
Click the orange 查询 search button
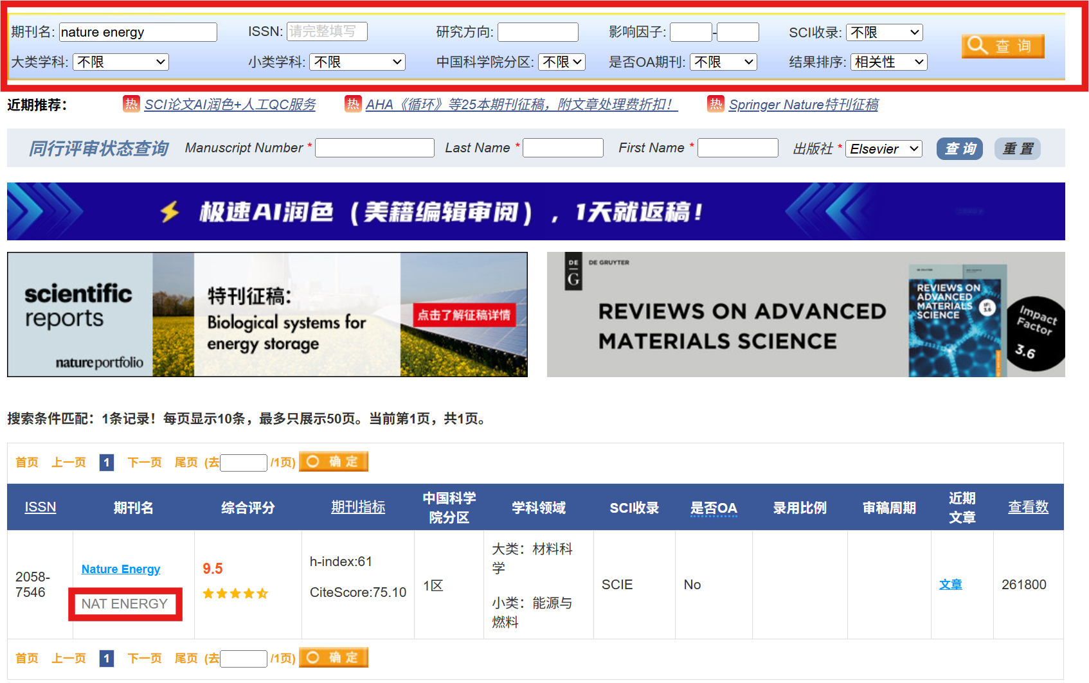coord(1003,46)
